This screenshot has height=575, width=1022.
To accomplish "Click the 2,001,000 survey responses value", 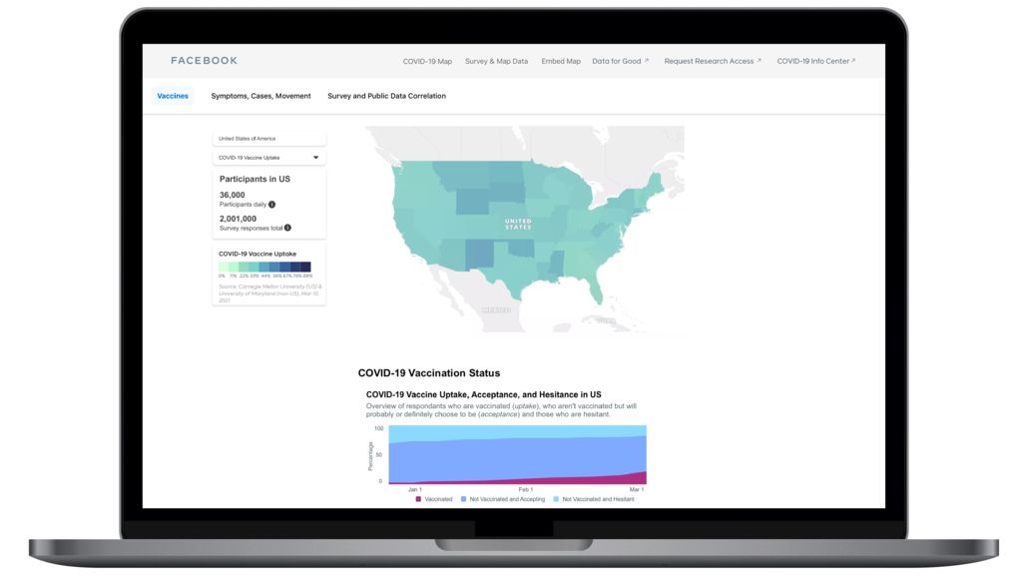I will pos(238,219).
